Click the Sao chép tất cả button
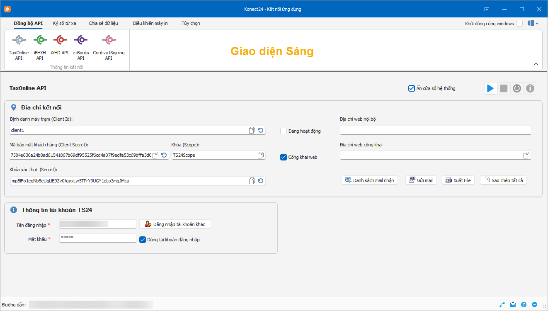This screenshot has height=311, width=548. tap(503, 180)
